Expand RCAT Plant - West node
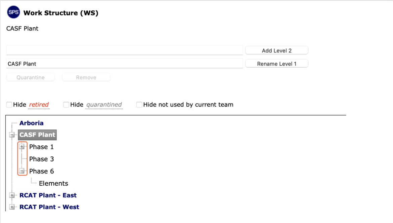 (12, 207)
